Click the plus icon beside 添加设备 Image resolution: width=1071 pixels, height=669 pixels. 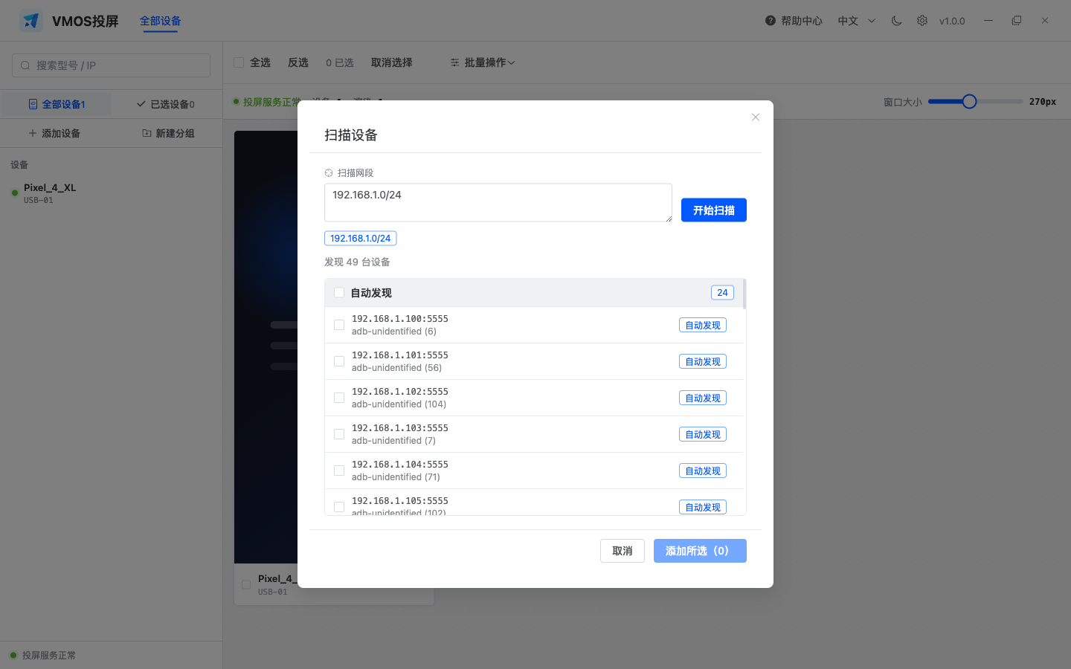point(33,133)
